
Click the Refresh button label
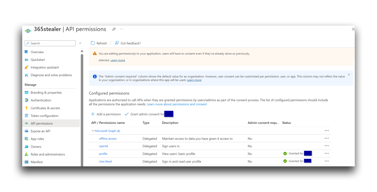(x=102, y=43)
